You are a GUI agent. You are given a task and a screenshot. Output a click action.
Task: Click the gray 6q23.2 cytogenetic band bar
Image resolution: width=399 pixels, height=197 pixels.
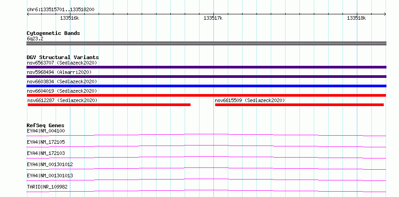point(206,43)
